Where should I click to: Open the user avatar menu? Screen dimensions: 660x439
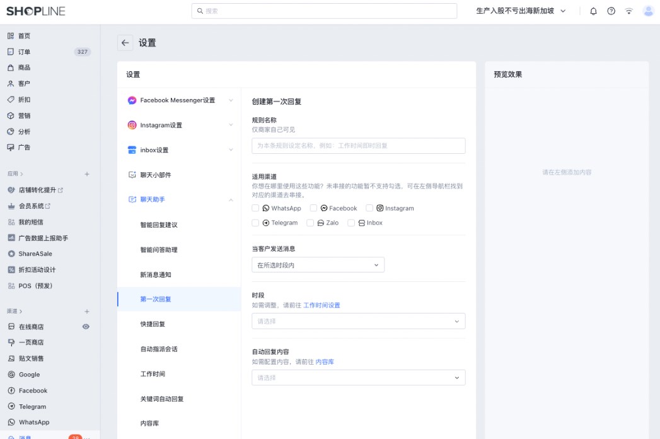pyautogui.click(x=648, y=11)
